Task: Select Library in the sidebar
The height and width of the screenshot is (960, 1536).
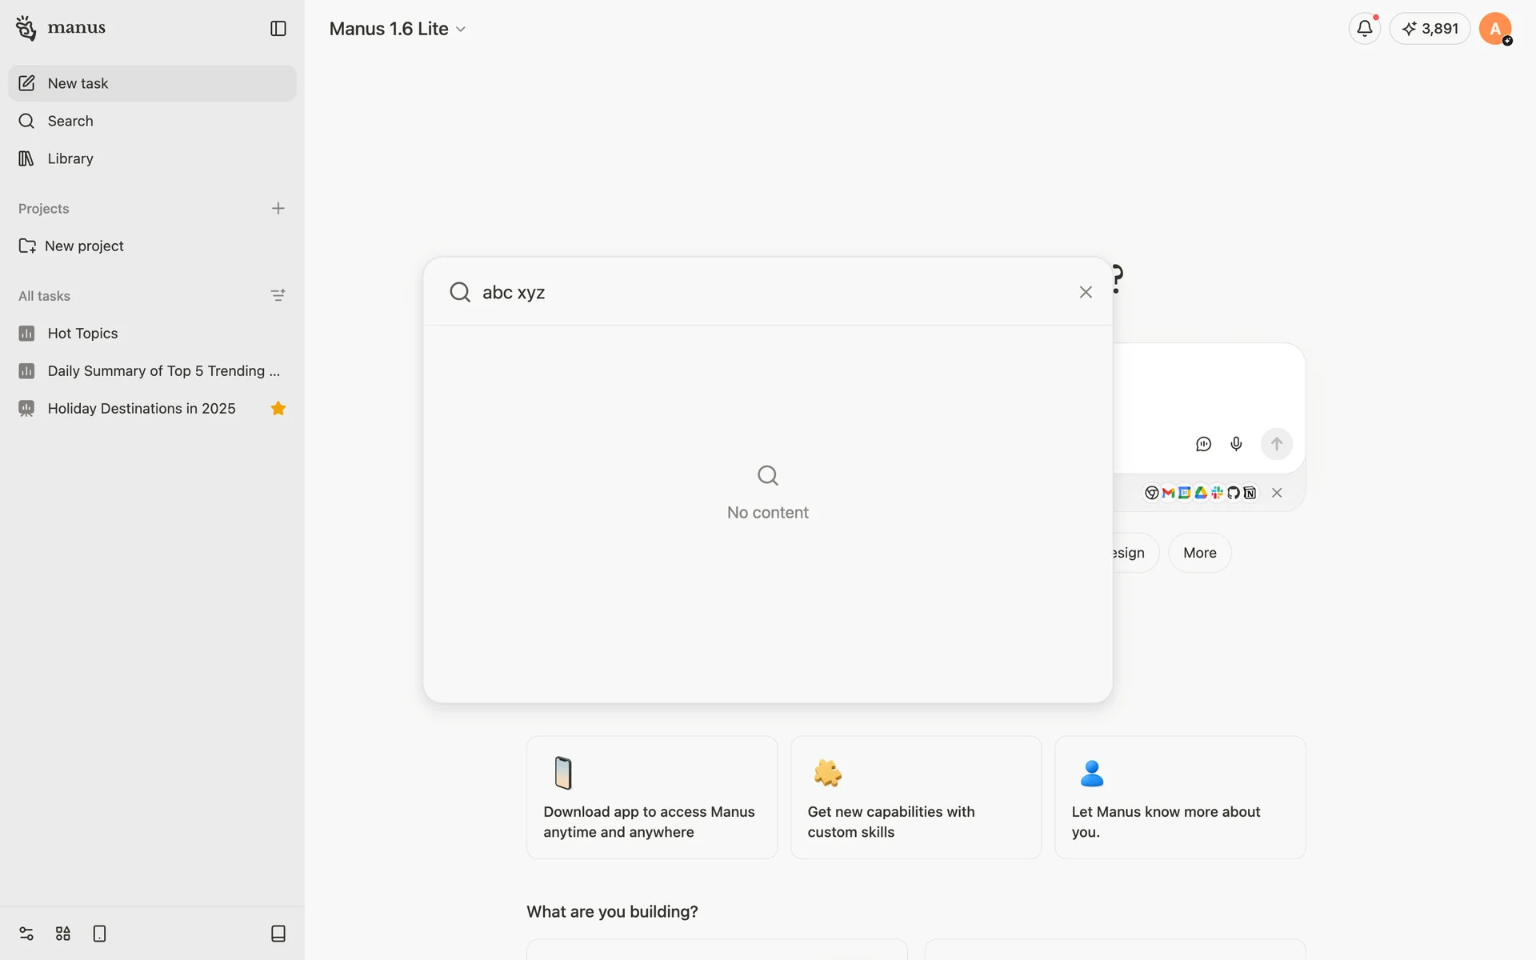Action: click(x=70, y=158)
